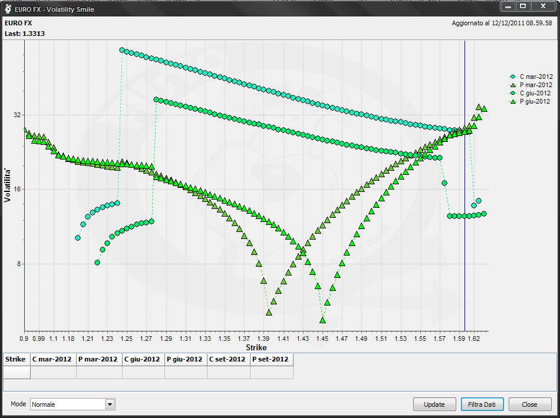Maximize the Volatility Smile window
This screenshot has height=418, width=560.
click(523, 6)
